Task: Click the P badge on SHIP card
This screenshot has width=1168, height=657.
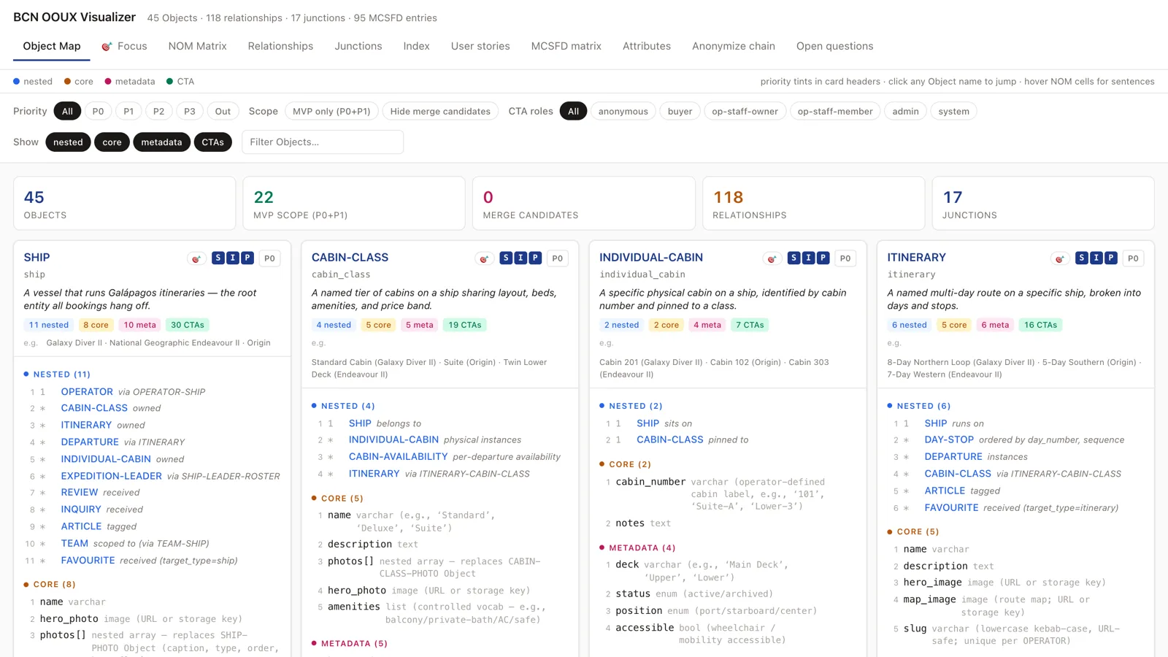Action: pyautogui.click(x=247, y=258)
